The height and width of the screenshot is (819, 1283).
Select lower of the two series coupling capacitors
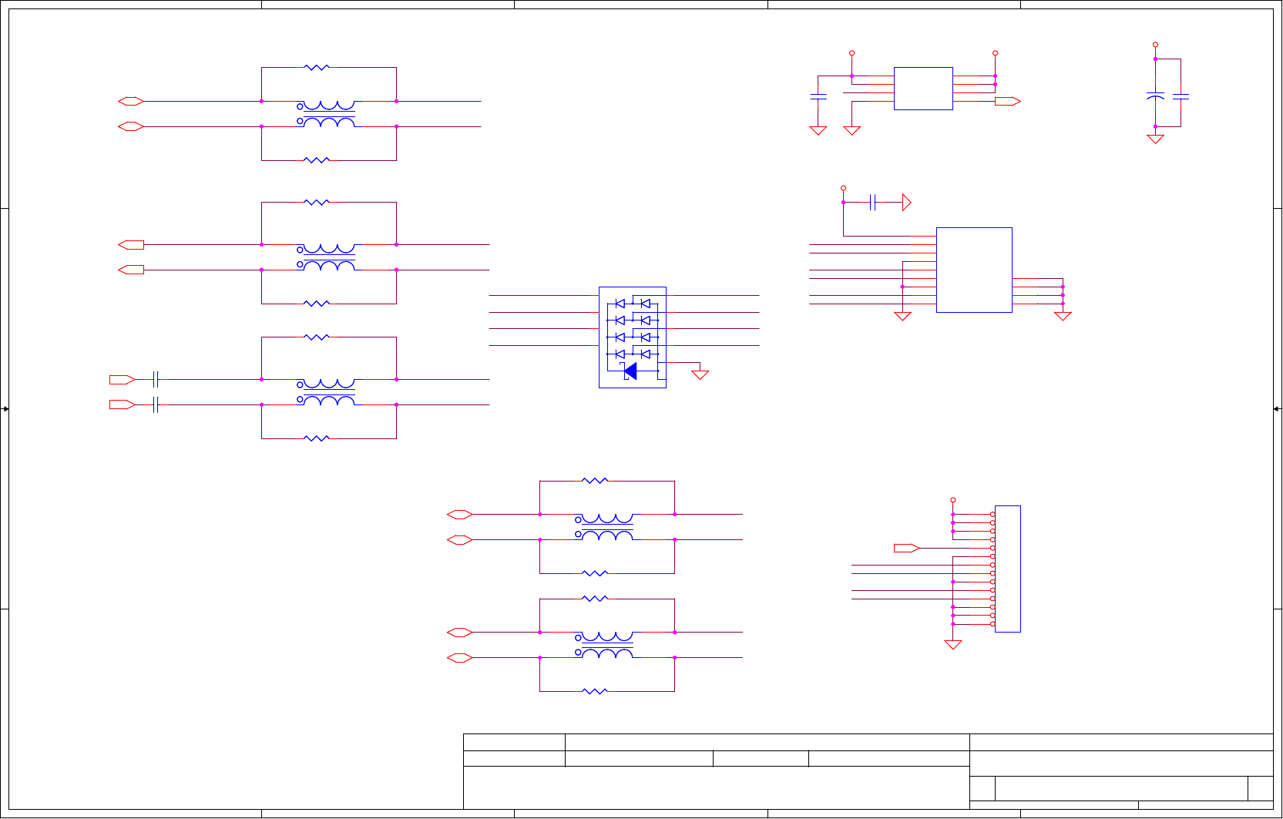pyautogui.click(x=156, y=404)
